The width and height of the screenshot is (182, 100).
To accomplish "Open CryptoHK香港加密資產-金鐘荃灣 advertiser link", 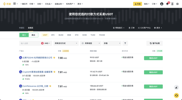I will (37, 72).
